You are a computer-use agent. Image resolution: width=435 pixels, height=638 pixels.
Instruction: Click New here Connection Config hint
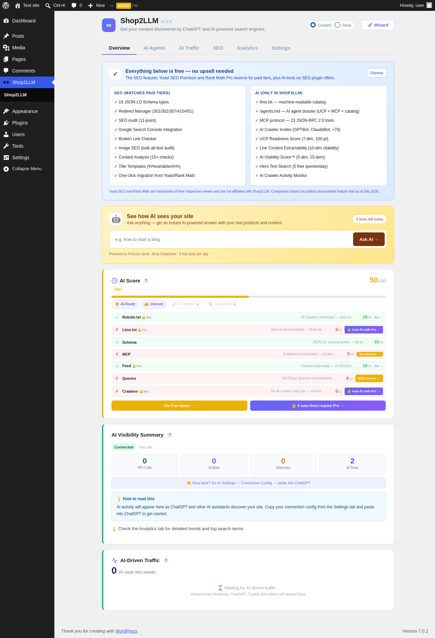[x=248, y=483]
